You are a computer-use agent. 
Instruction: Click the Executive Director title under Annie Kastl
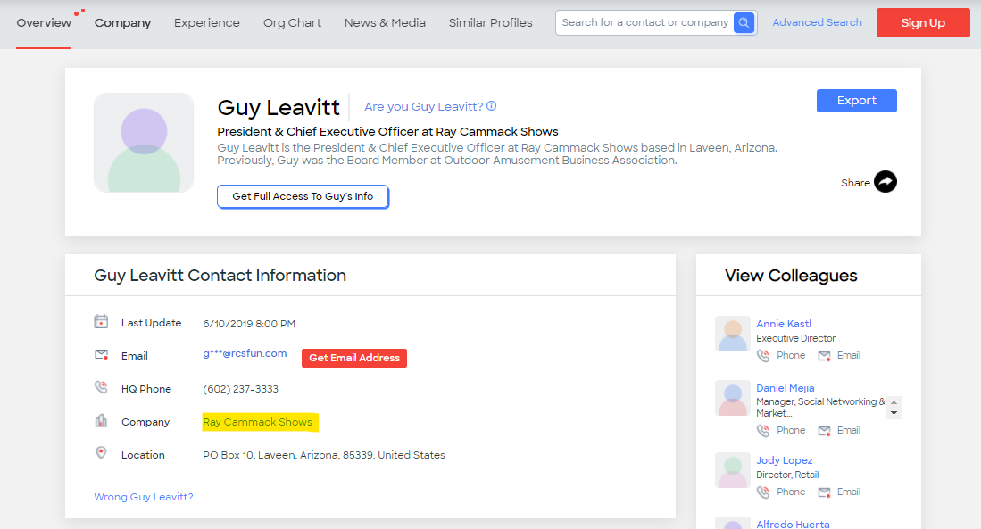click(796, 338)
